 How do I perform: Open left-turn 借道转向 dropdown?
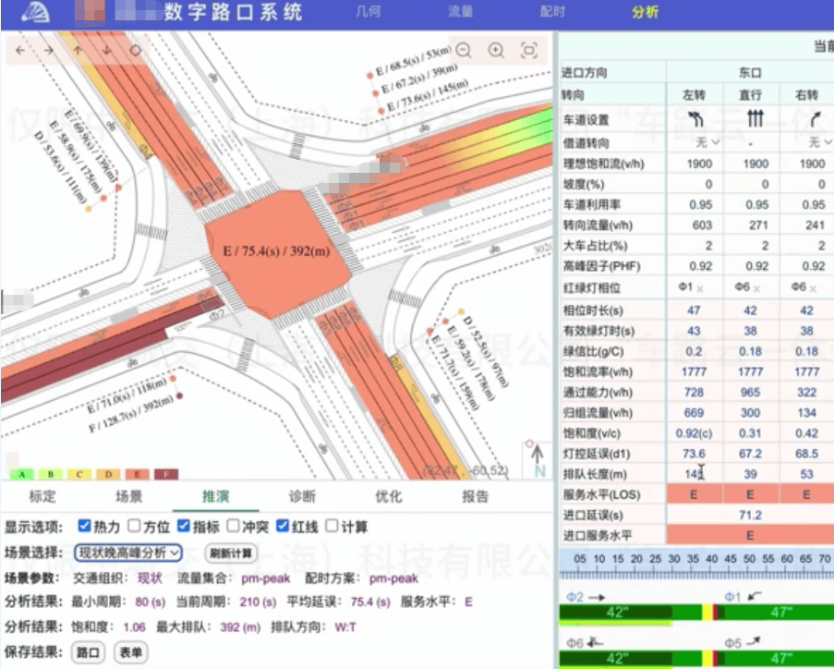click(707, 142)
